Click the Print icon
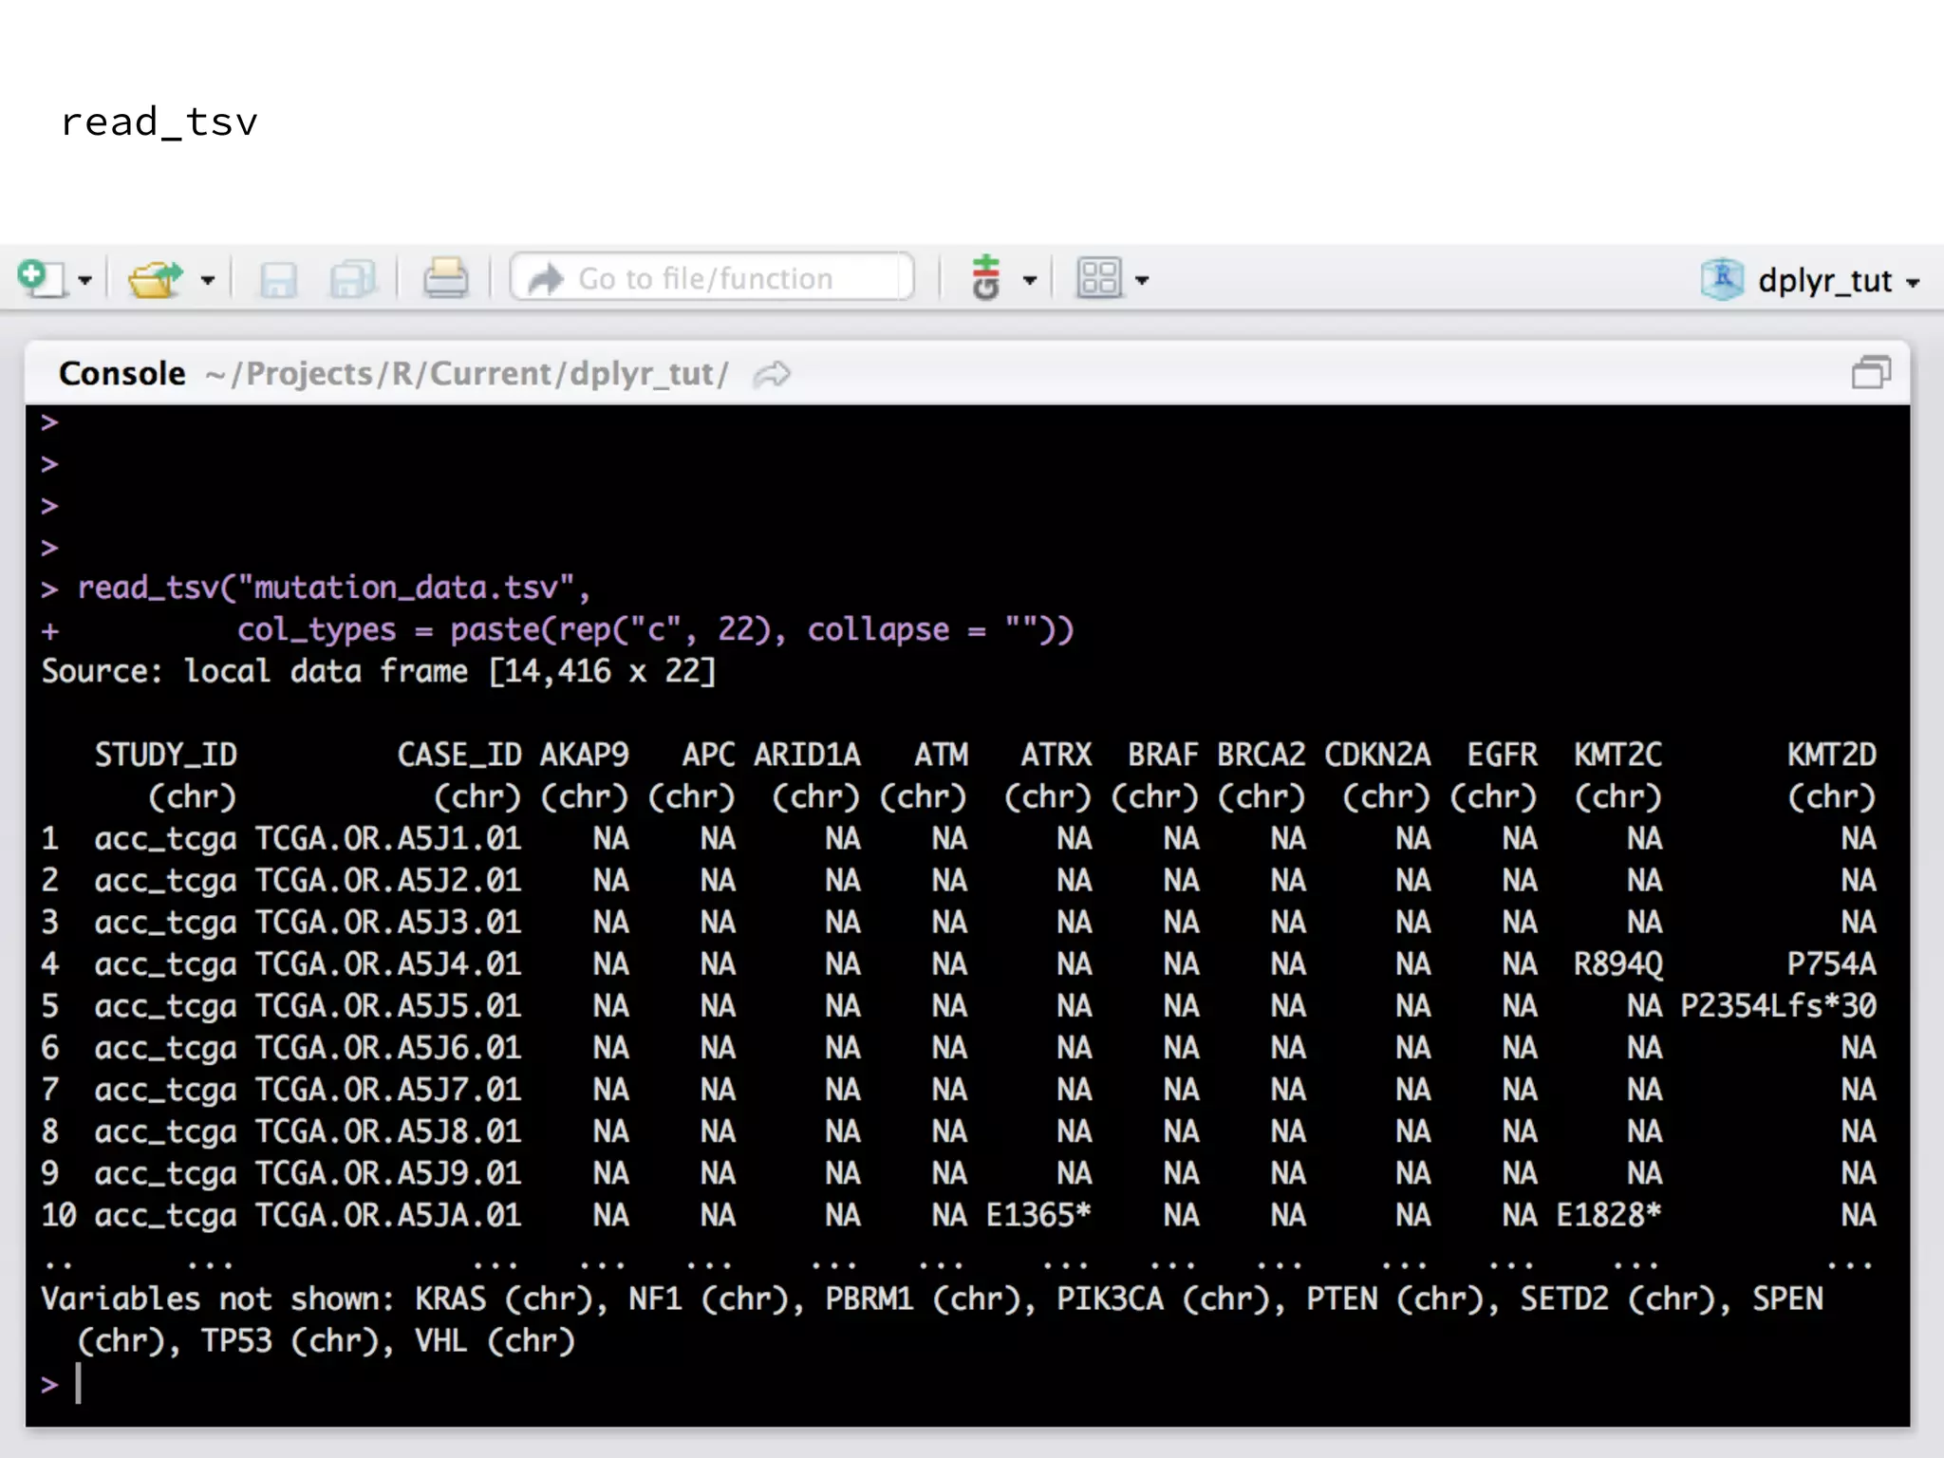 [445, 278]
